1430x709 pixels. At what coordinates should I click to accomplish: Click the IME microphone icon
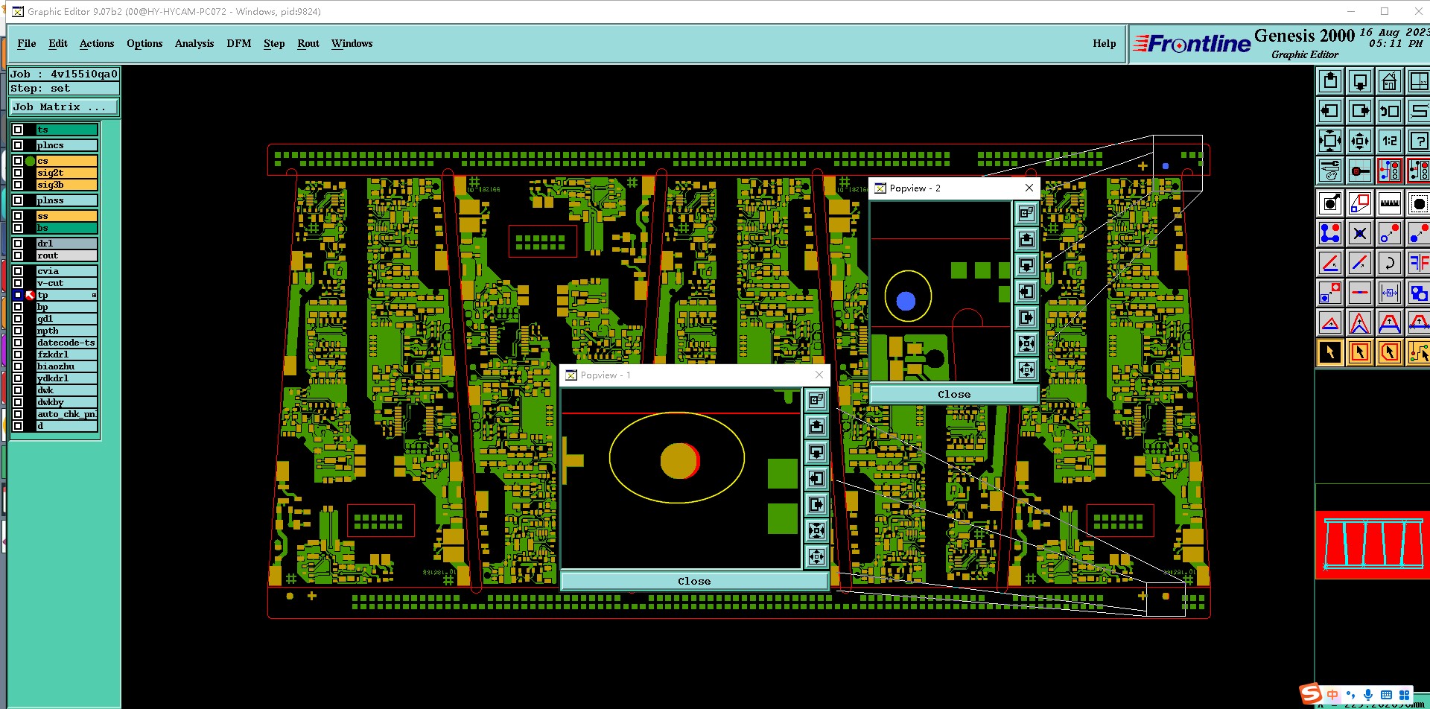click(x=1368, y=695)
